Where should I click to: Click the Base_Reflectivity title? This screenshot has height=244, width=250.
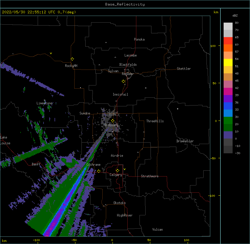pos(125,4)
